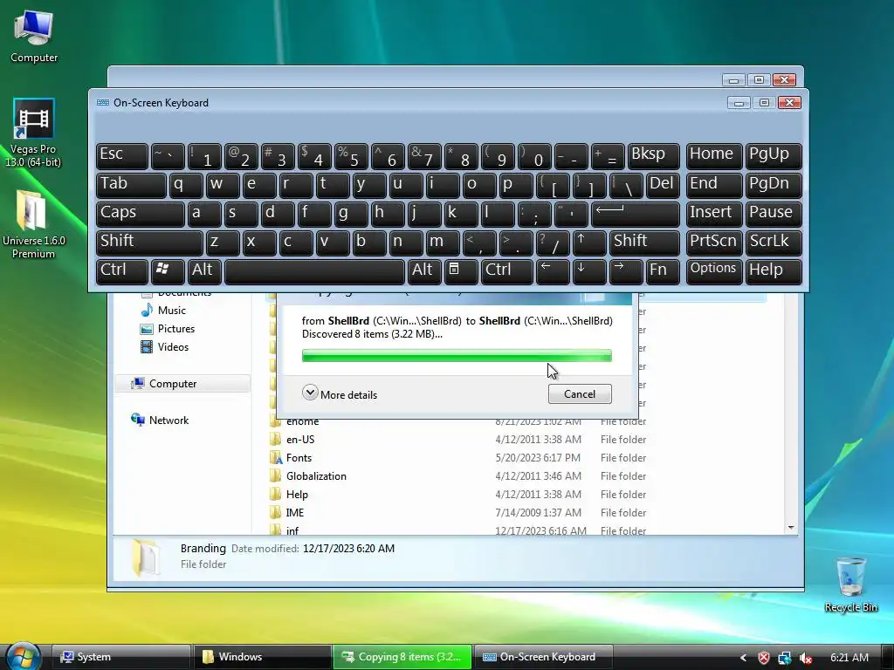The height and width of the screenshot is (670, 894).
Task: Toggle the Fn key
Action: (x=663, y=271)
